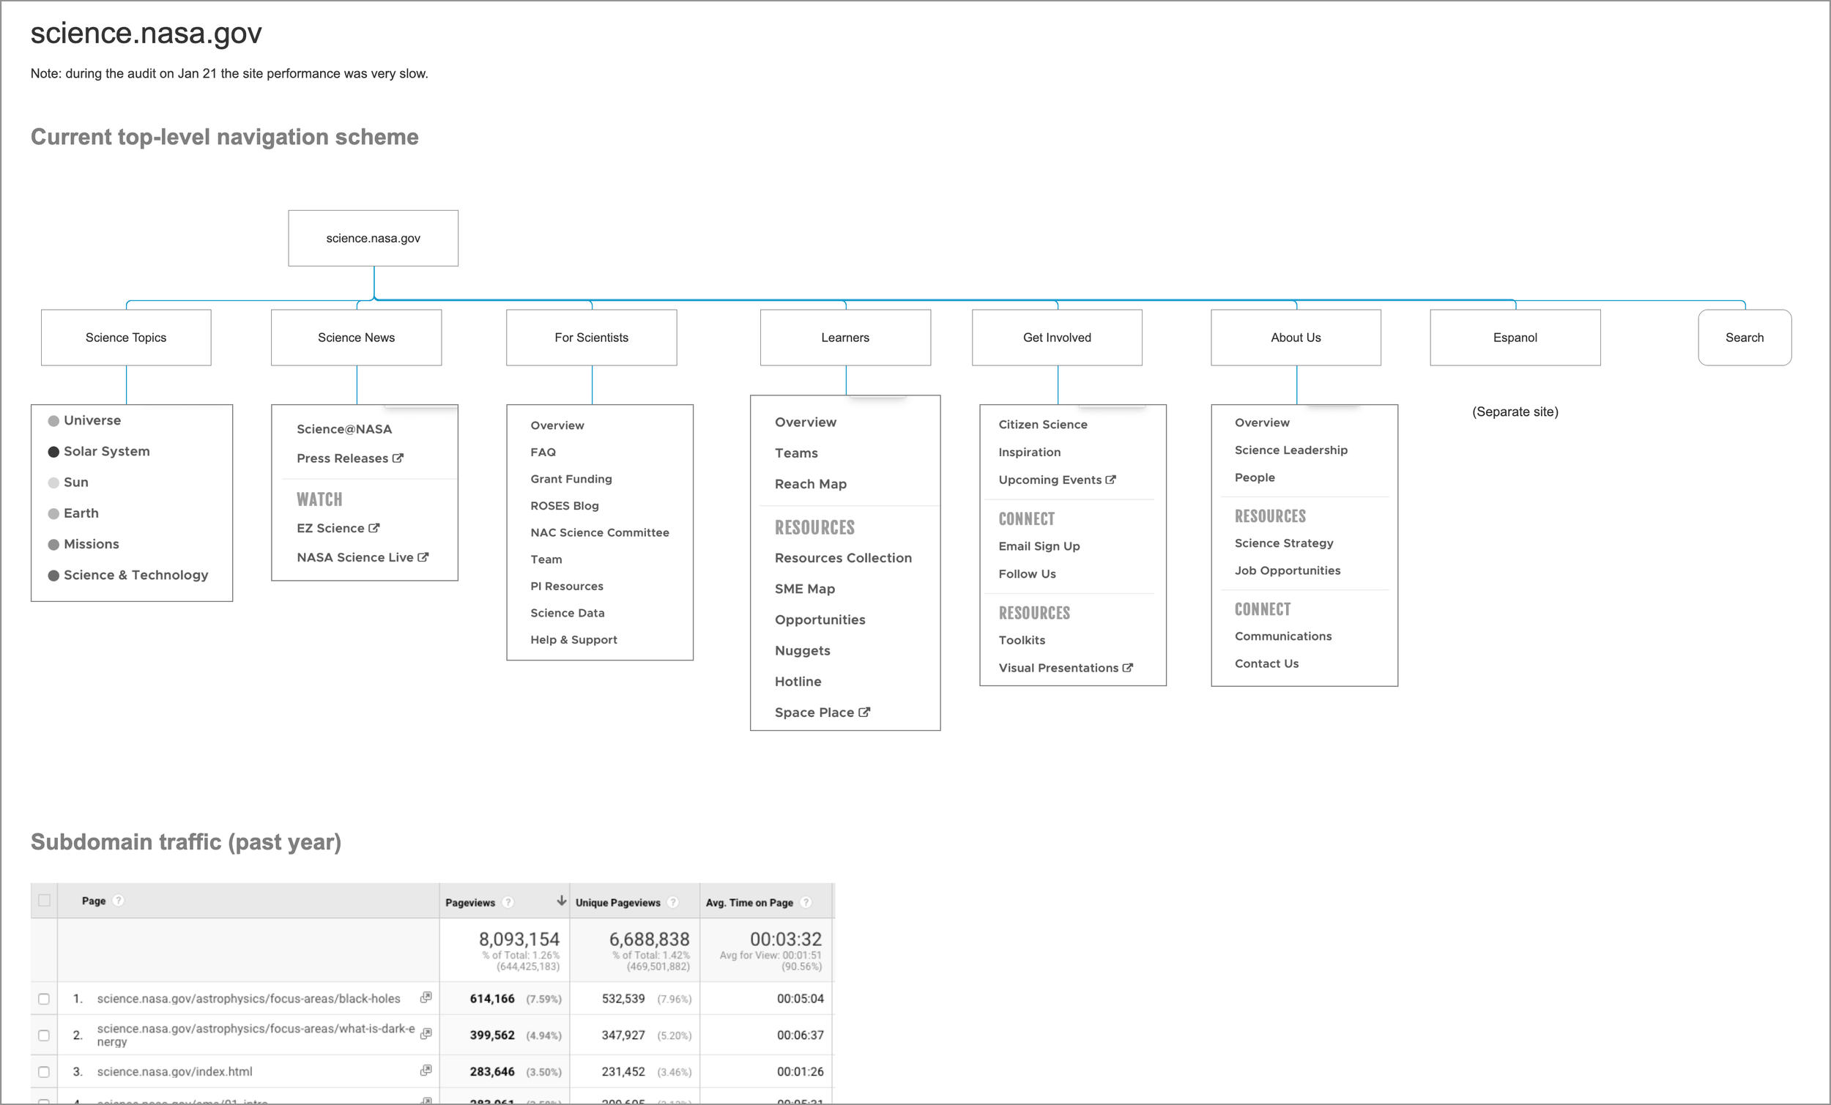Click help icon beside Unique Pageviews header

click(x=672, y=902)
